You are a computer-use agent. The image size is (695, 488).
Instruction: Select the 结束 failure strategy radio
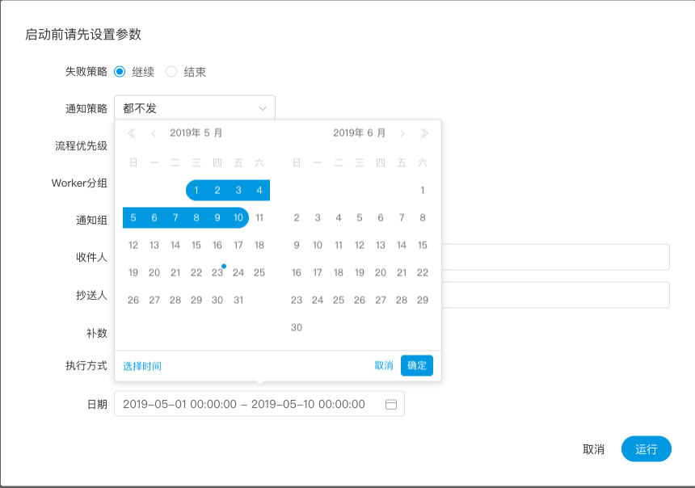coord(171,72)
